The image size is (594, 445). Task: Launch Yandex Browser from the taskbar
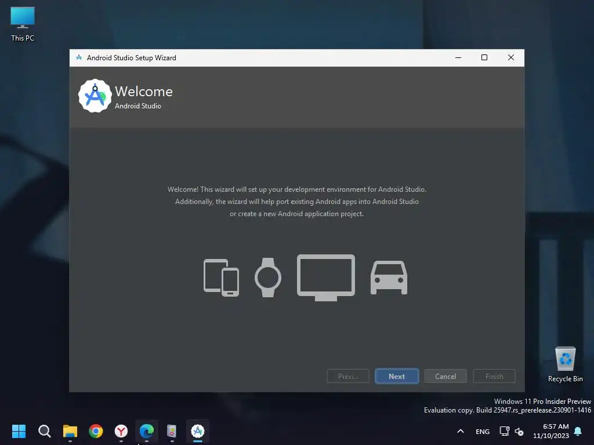point(121,431)
